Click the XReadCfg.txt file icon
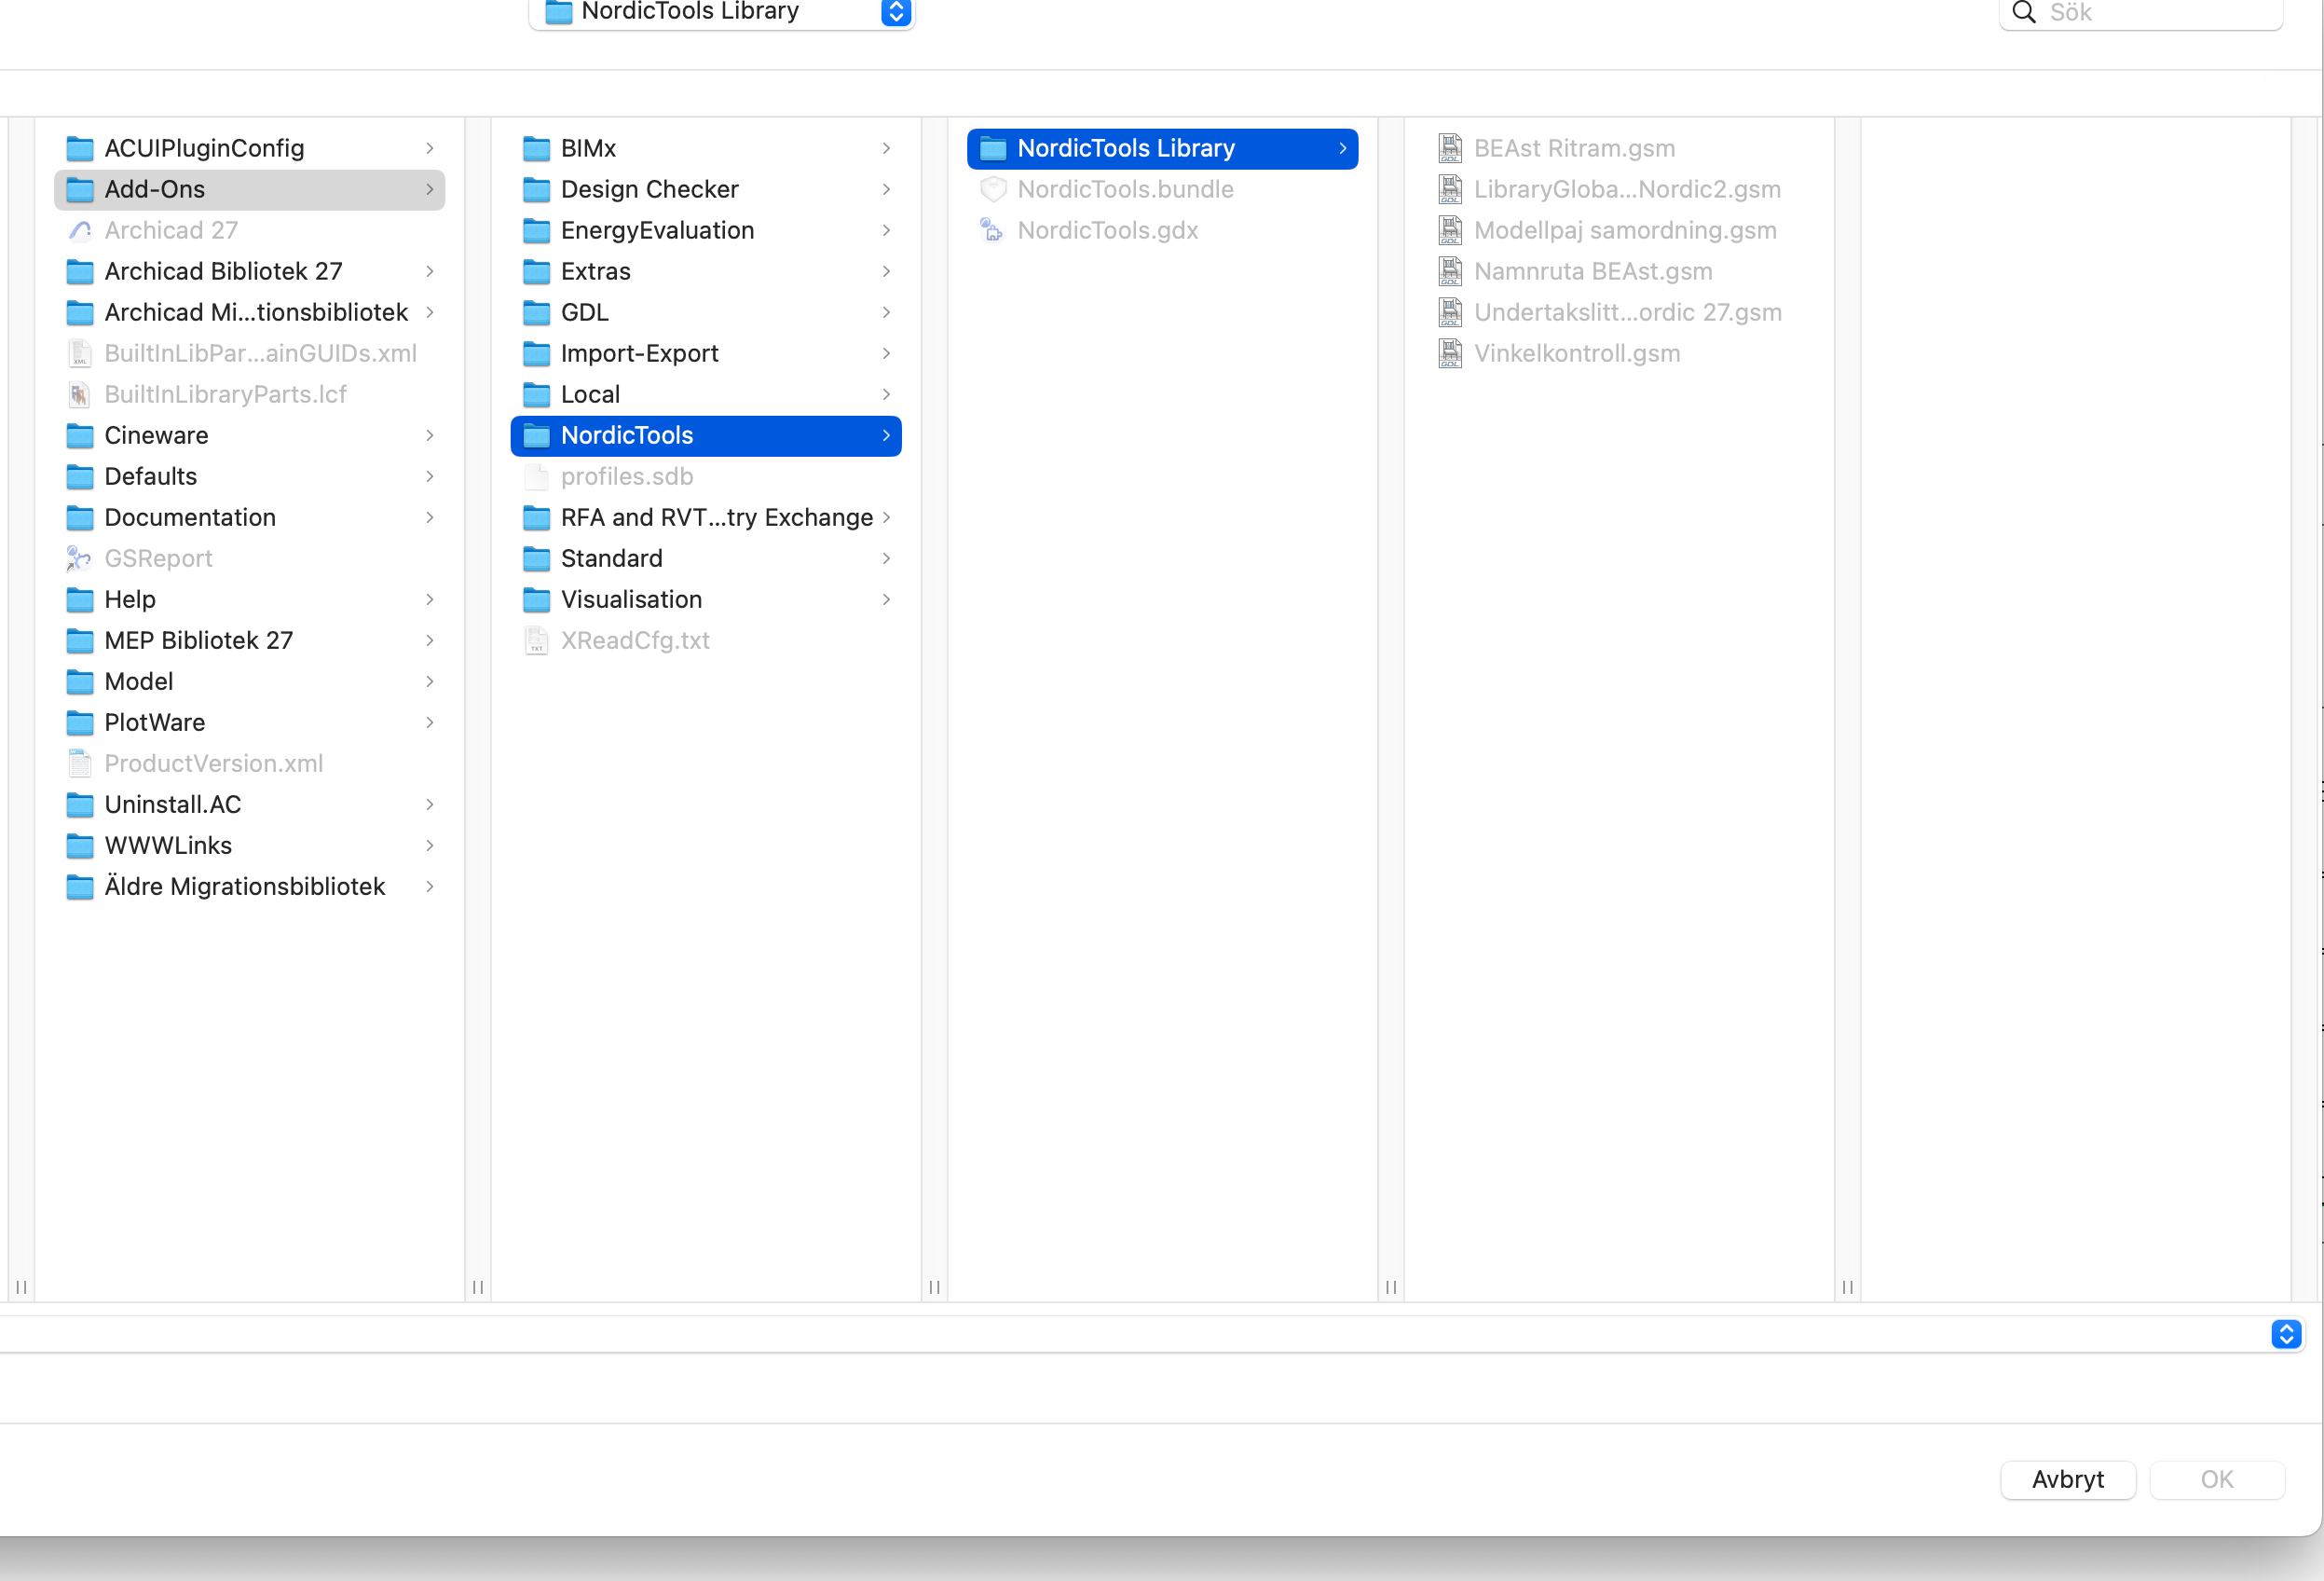The width and height of the screenshot is (2324, 1581). point(536,641)
